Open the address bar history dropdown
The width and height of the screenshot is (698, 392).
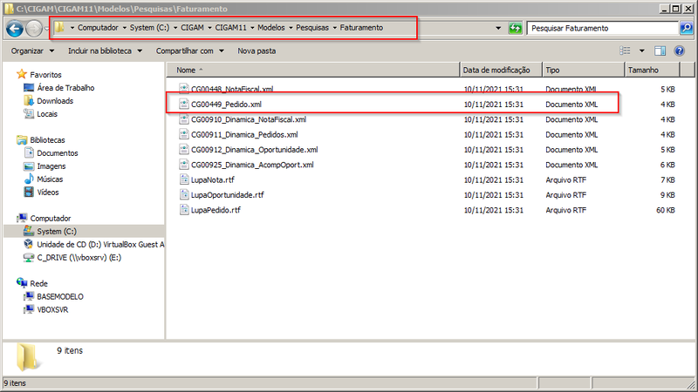498,28
